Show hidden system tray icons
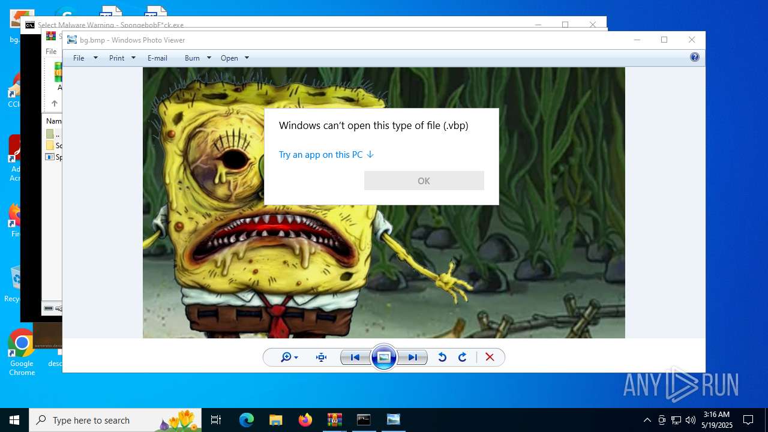 coord(647,420)
